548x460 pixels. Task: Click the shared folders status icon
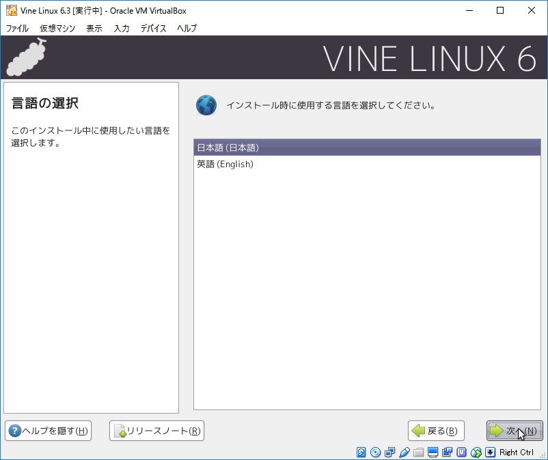[x=419, y=452]
